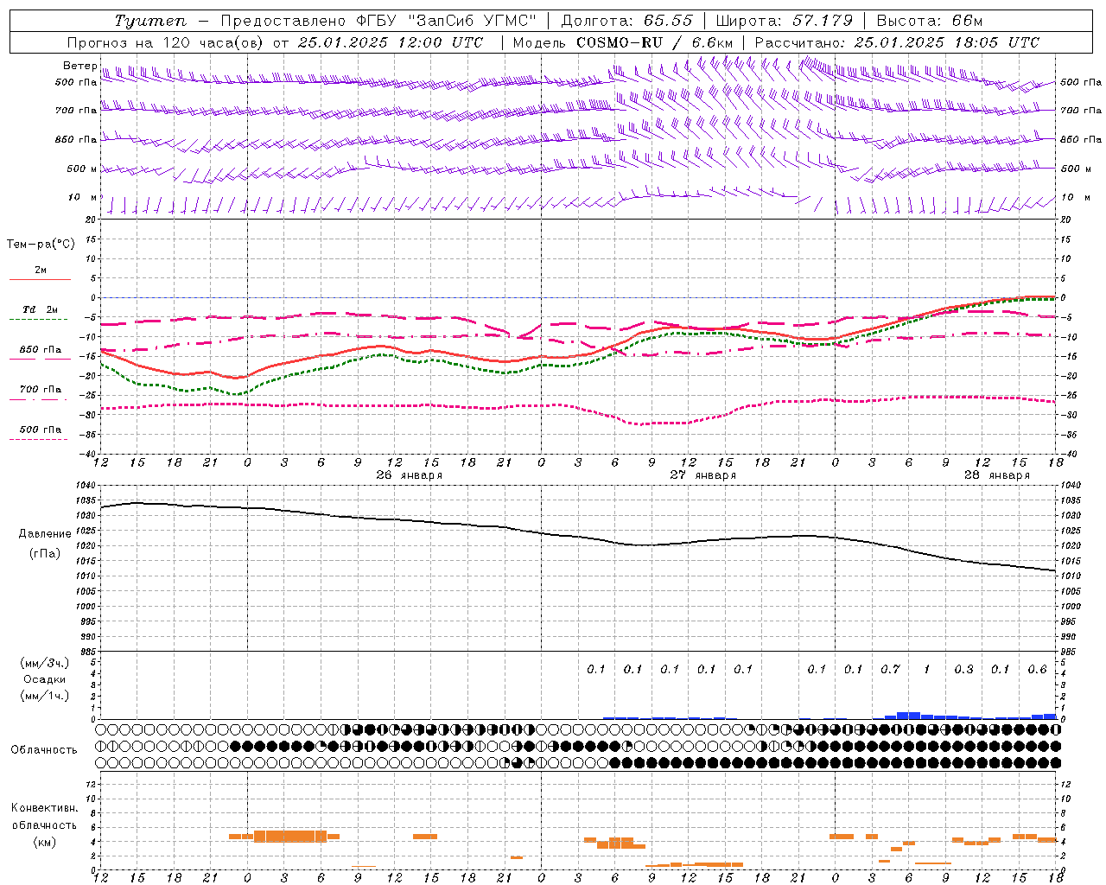The height and width of the screenshot is (885, 1106).
Task: Click the 26 января date label
Action: click(x=409, y=475)
